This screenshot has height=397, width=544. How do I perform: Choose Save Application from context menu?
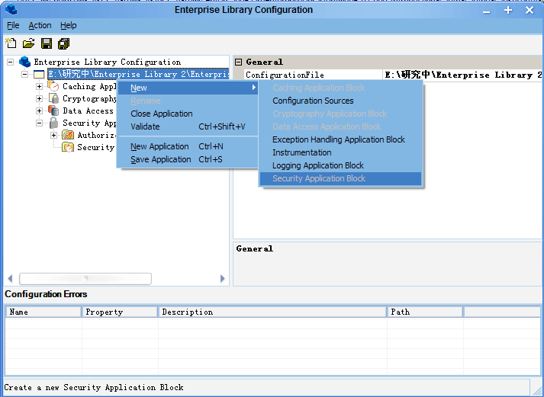pos(188,159)
